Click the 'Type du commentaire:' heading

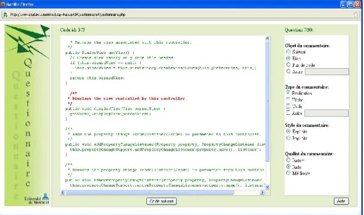point(307,87)
